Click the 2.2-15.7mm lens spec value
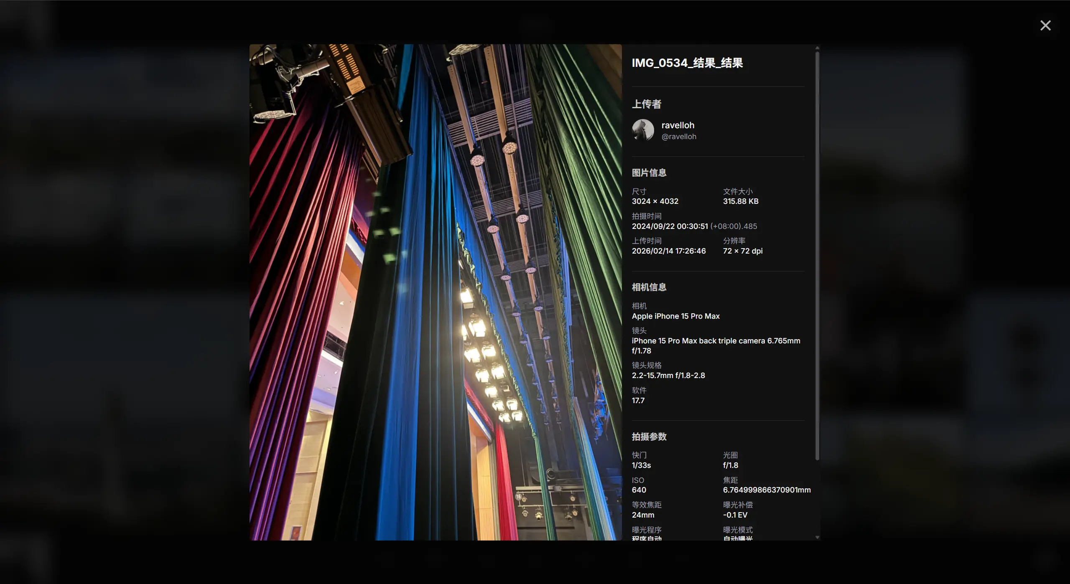1070x584 pixels. tap(668, 376)
